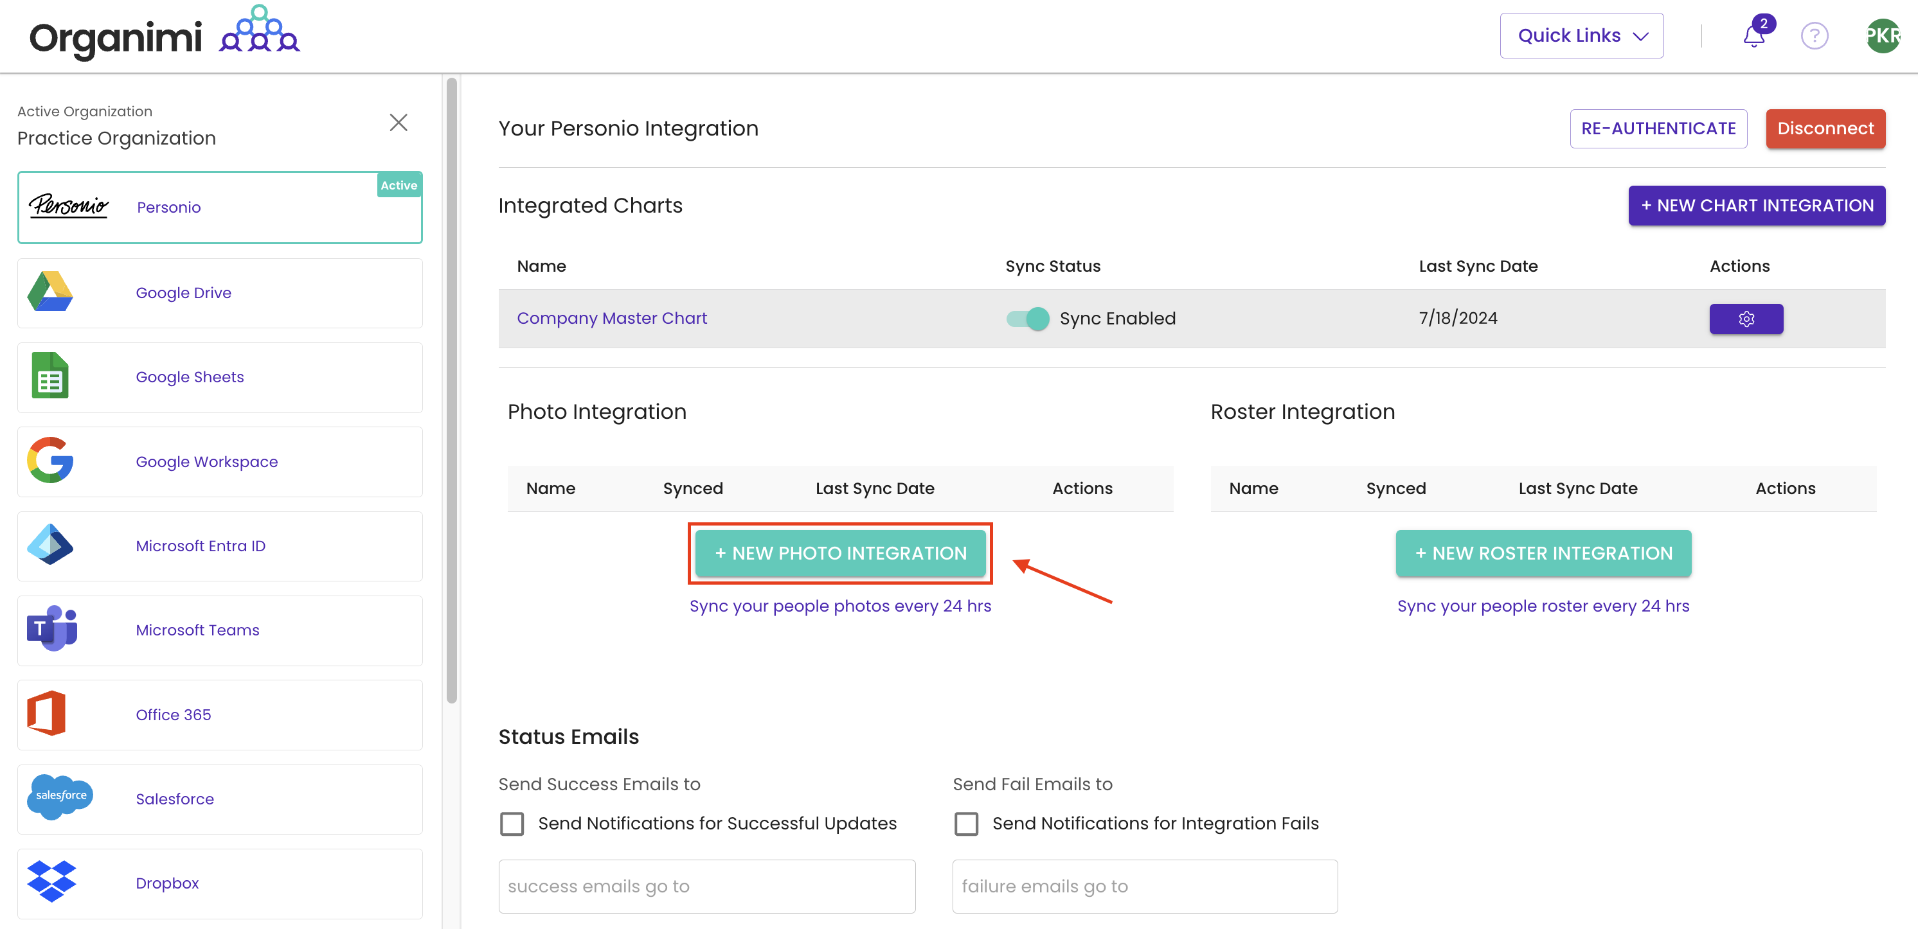Image resolution: width=1918 pixels, height=929 pixels.
Task: Click the Personio logo icon
Action: [69, 206]
